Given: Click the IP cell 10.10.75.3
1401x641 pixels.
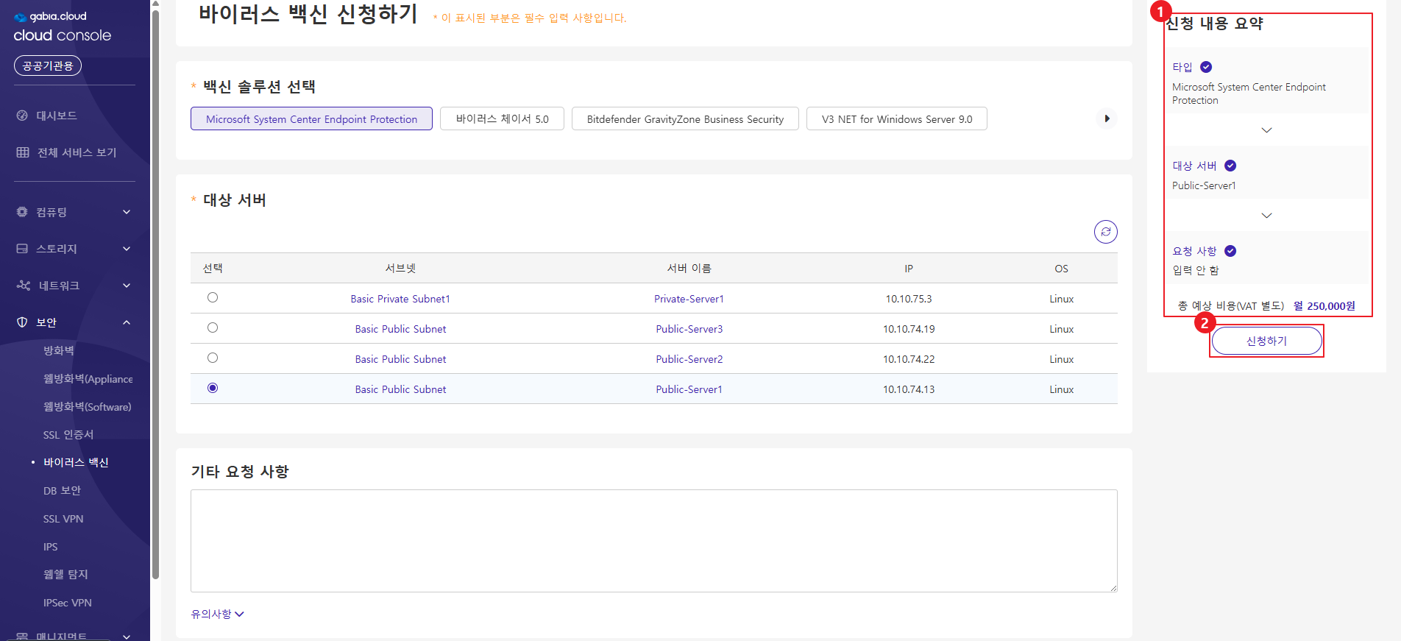Looking at the screenshot, I should click(909, 299).
